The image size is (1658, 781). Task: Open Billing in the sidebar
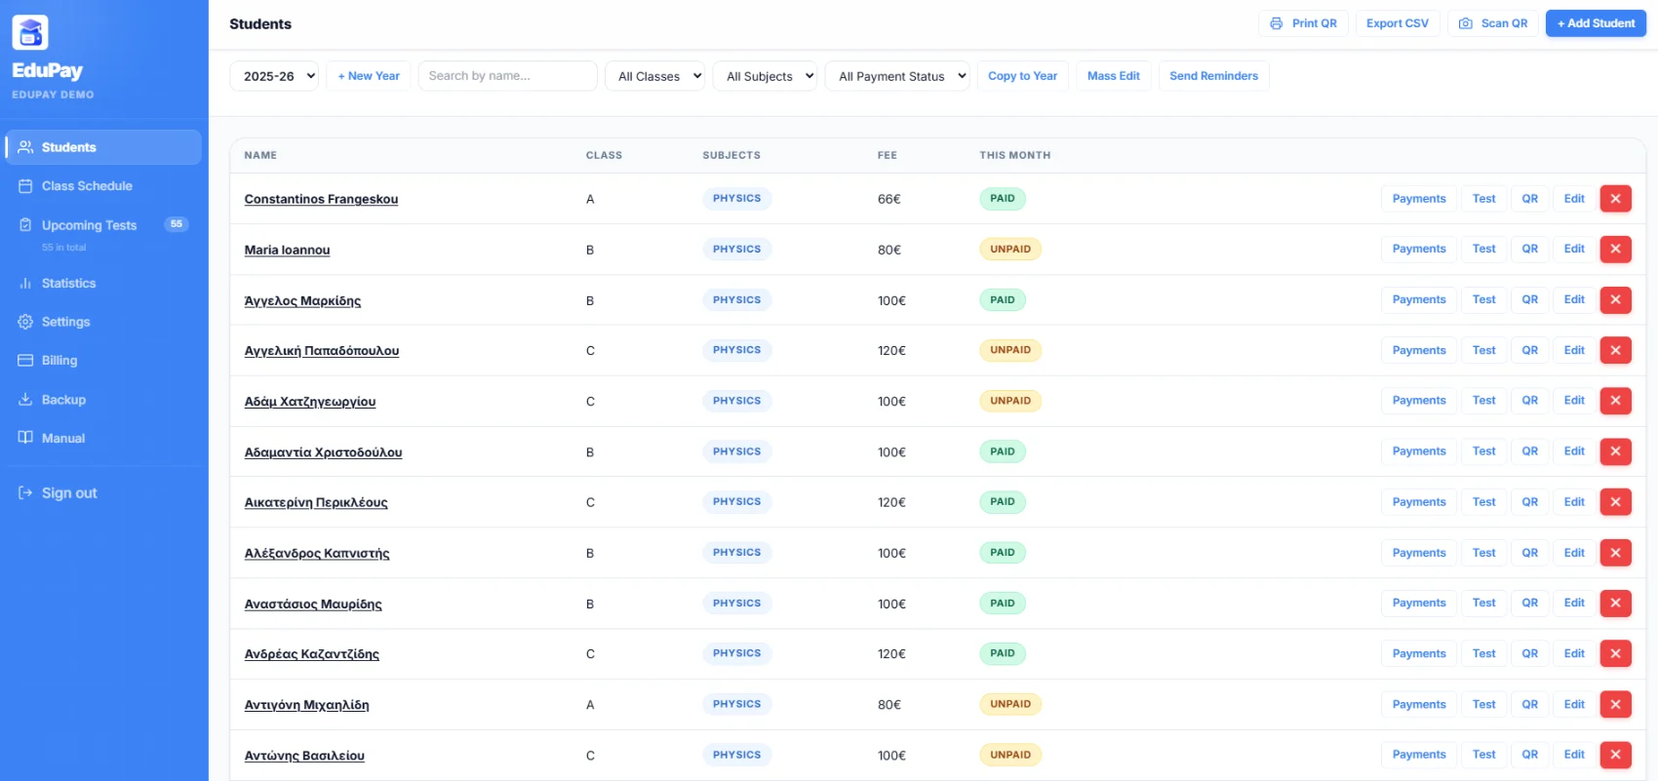pos(103,361)
